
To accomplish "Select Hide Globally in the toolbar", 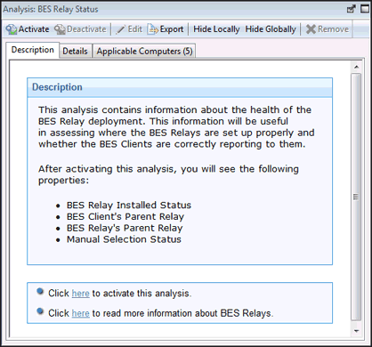I will [271, 29].
